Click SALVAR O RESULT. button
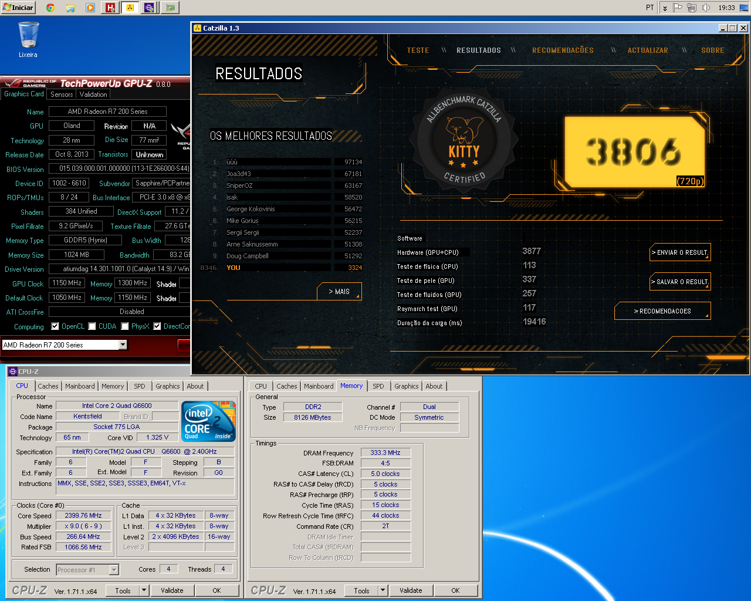Screen dimensions: 751x601 coord(680,282)
